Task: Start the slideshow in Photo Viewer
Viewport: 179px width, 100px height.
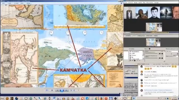Action: click(x=62, y=90)
